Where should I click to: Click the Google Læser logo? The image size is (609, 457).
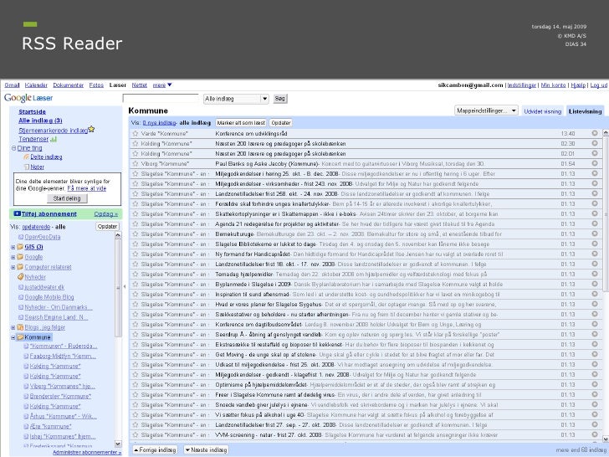(x=28, y=98)
